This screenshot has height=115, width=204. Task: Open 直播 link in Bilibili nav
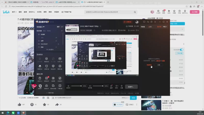[x=25, y=12]
